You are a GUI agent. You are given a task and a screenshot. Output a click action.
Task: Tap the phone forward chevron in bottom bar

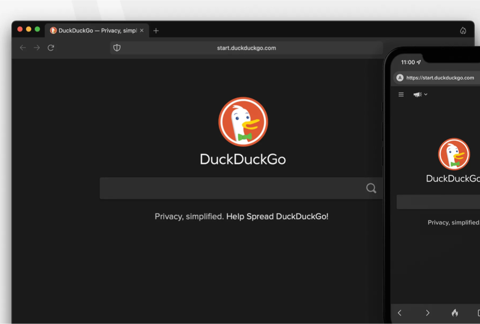pos(428,313)
